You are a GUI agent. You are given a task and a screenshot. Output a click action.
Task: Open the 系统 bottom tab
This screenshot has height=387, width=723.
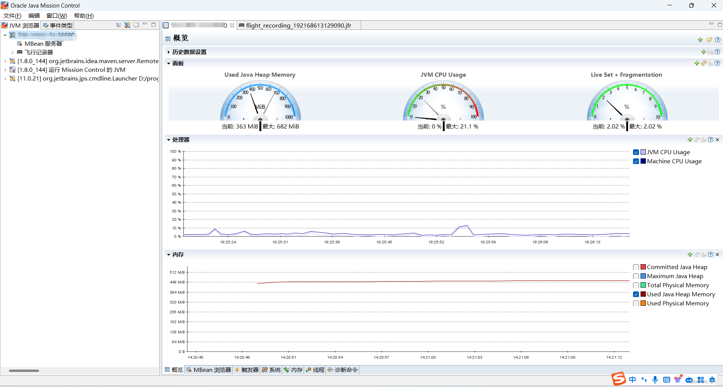pyautogui.click(x=271, y=370)
